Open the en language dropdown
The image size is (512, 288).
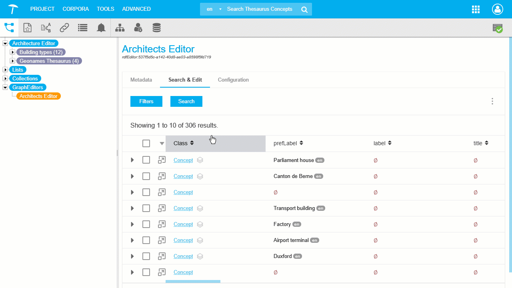point(213,9)
